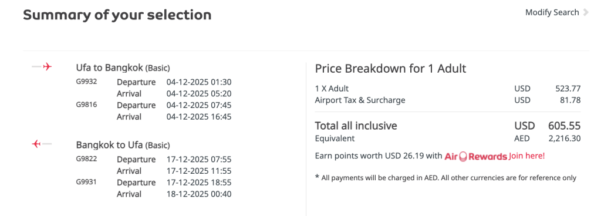Click the Airport Tax & Surcharge row label
The height and width of the screenshot is (216, 601).
tap(360, 100)
